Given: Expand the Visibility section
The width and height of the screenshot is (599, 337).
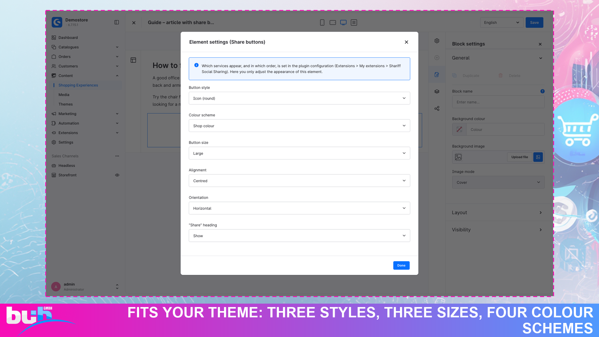Looking at the screenshot, I should [498, 230].
